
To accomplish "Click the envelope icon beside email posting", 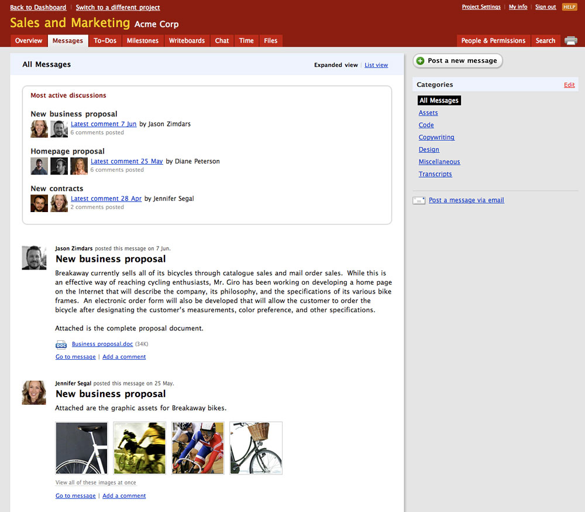I will coord(419,200).
